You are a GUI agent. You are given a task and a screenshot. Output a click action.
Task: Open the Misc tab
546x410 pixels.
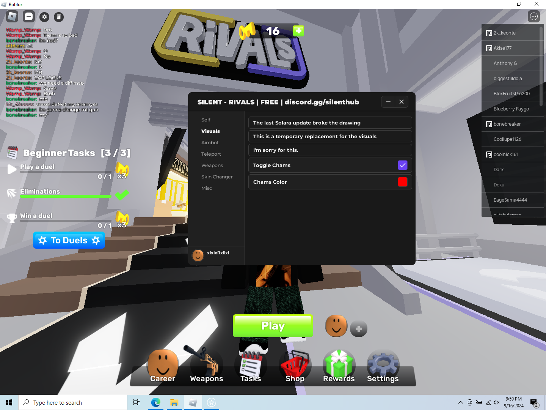(x=207, y=188)
